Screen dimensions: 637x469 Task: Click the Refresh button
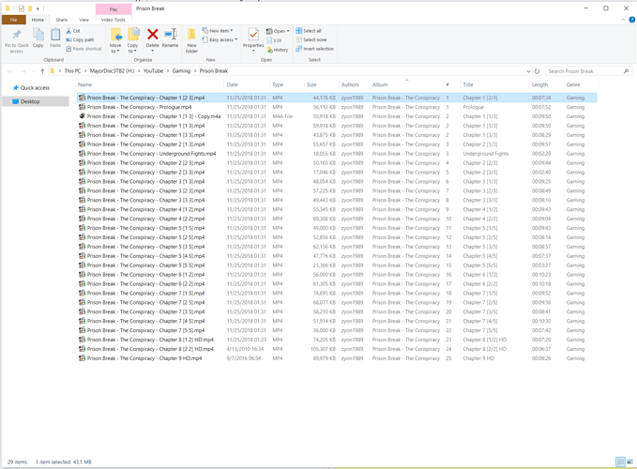tap(537, 71)
